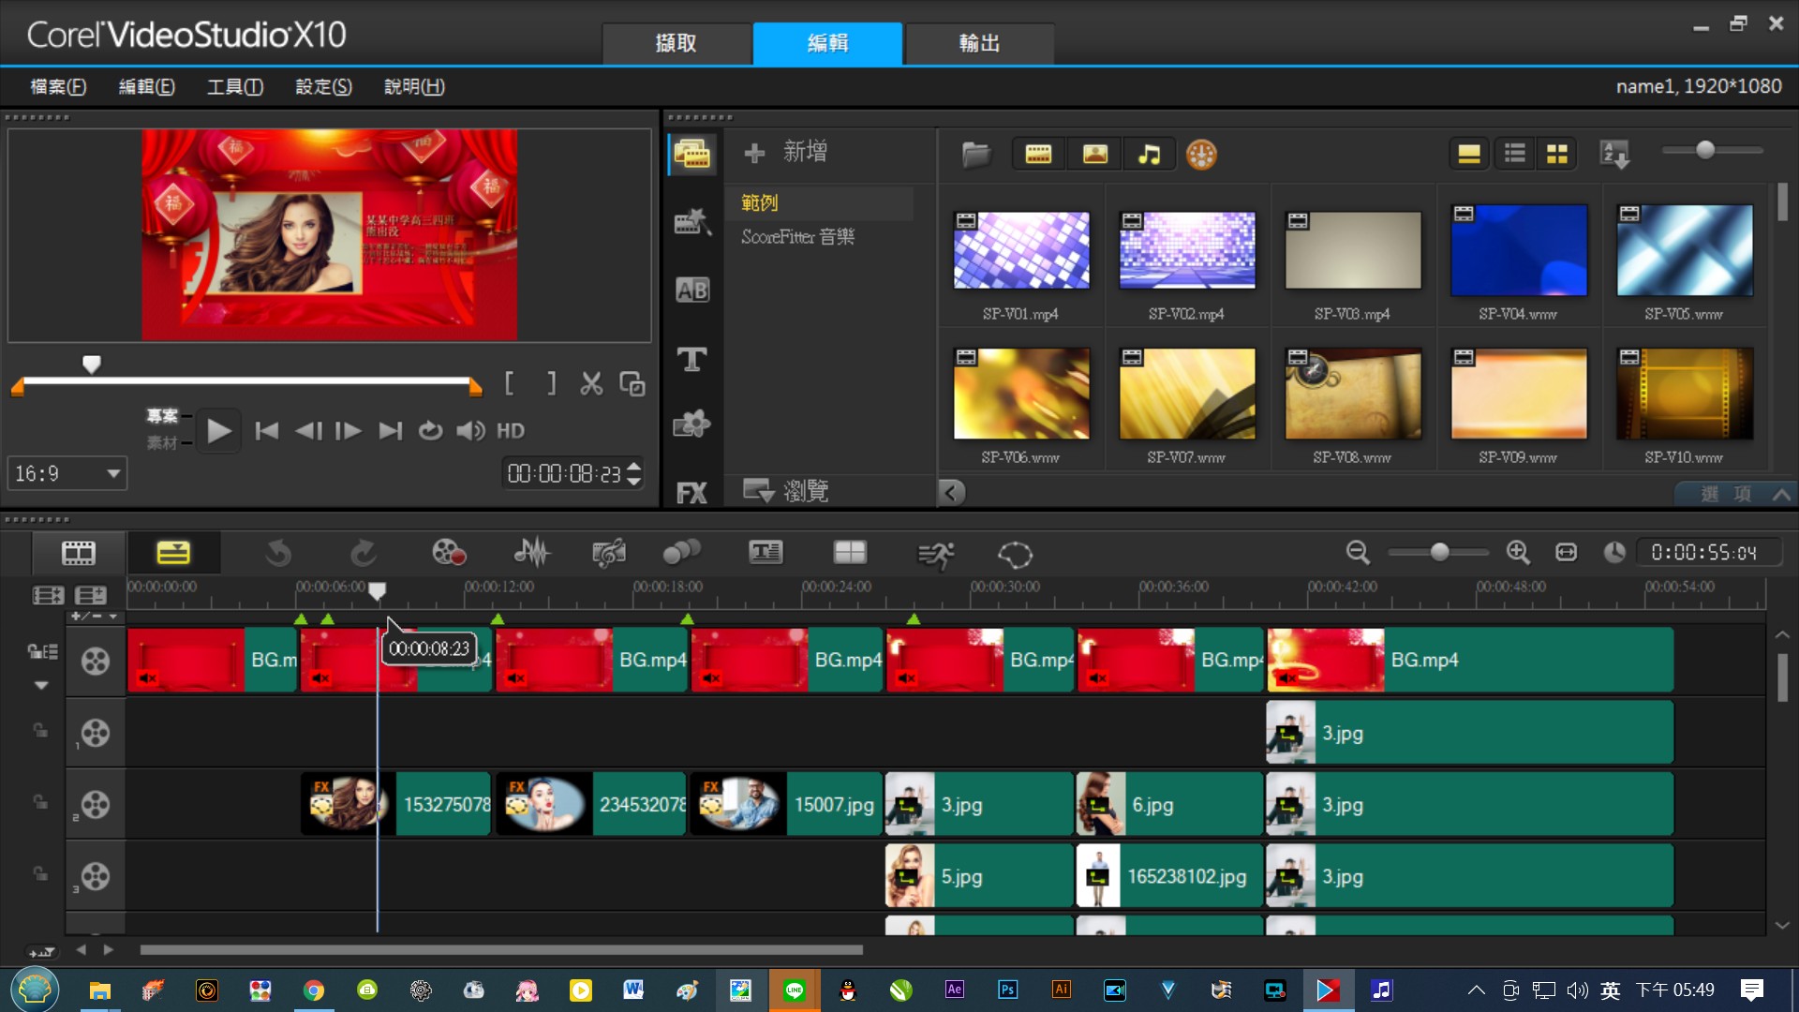Toggle show titles view in library
The image size is (1799, 1012).
coord(1469,154)
